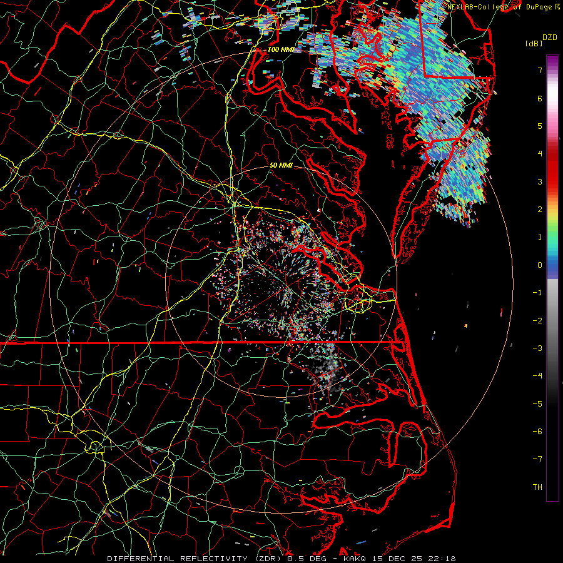This screenshot has width=563, height=563.
Task: Click the "(ZDR)" abbreviation in the footer
Action: tap(268, 559)
